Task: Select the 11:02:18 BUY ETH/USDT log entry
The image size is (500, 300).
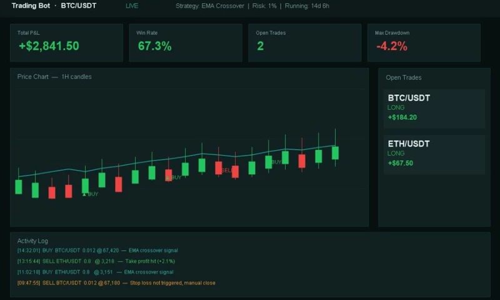Action: pyautogui.click(x=96, y=272)
